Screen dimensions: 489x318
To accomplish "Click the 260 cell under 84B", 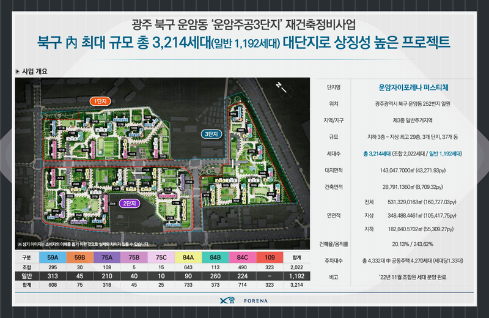I will point(216,276).
